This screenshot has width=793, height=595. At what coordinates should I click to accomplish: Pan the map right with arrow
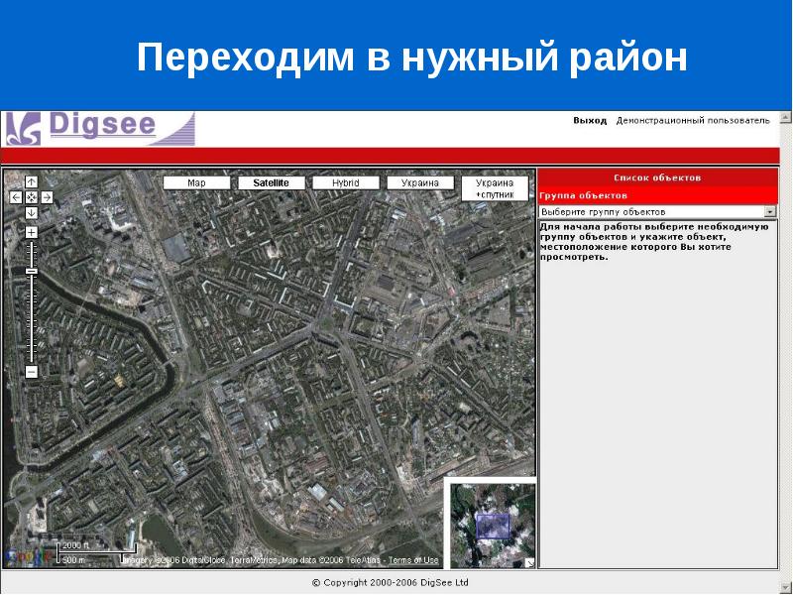[x=47, y=197]
